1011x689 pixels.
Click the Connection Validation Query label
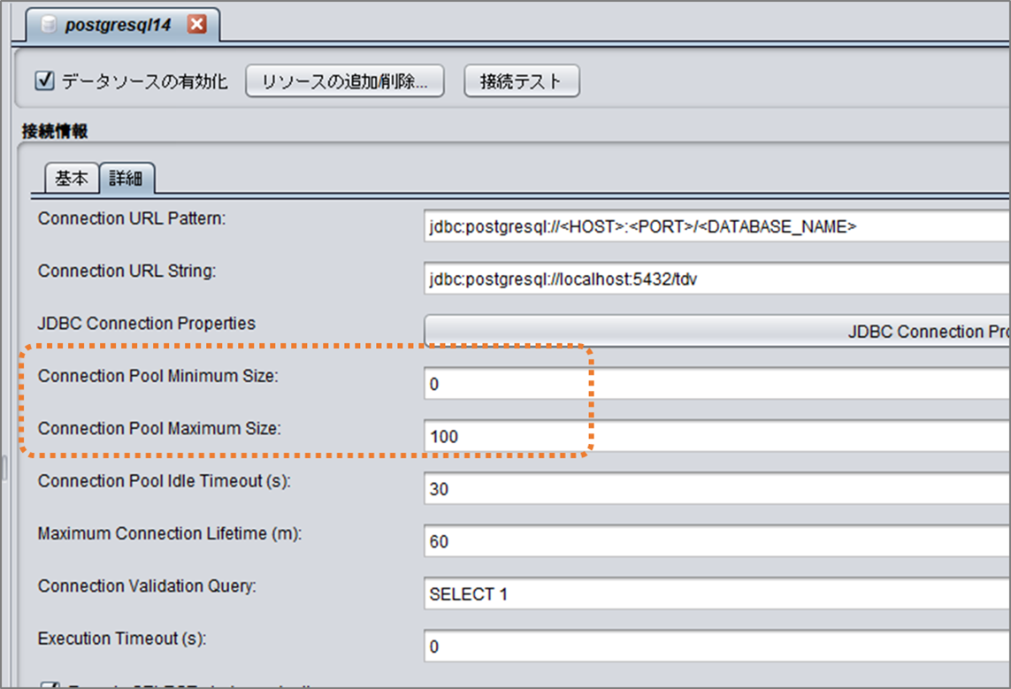click(147, 586)
